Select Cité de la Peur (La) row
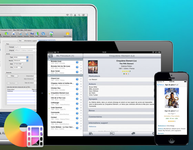Viewport: 193px width, 150px height. (65, 99)
